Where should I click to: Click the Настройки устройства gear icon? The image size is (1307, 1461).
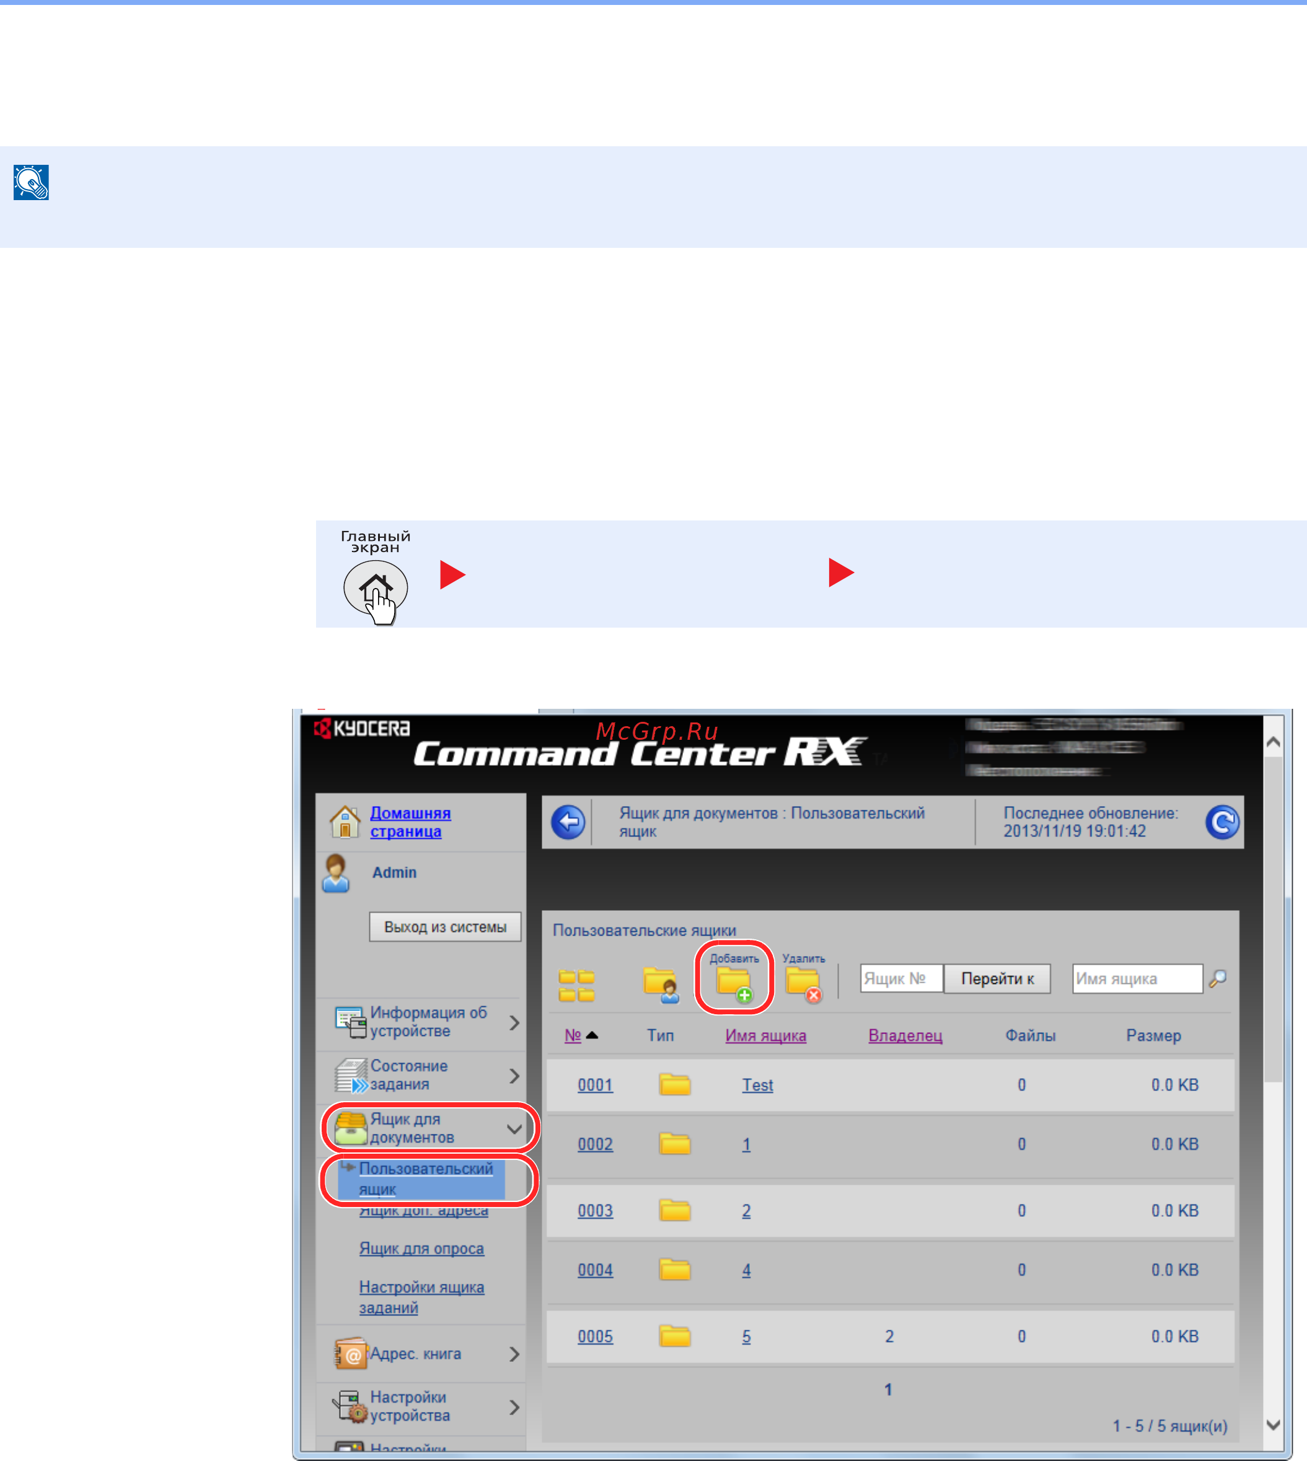pyautogui.click(x=350, y=1406)
